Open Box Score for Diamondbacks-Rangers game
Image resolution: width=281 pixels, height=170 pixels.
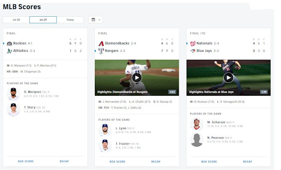click(117, 162)
